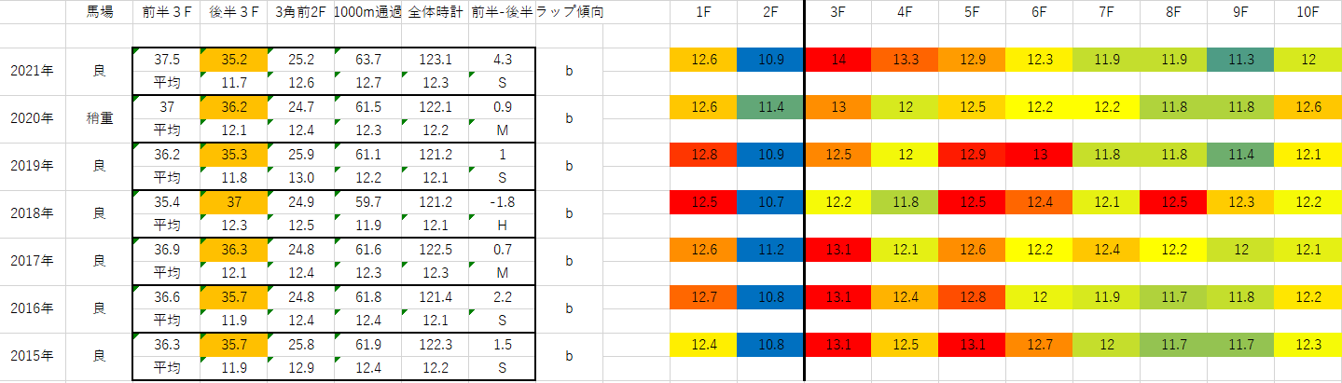Click the 3角前2F header cell
The width and height of the screenshot is (1342, 383).
tap(300, 13)
